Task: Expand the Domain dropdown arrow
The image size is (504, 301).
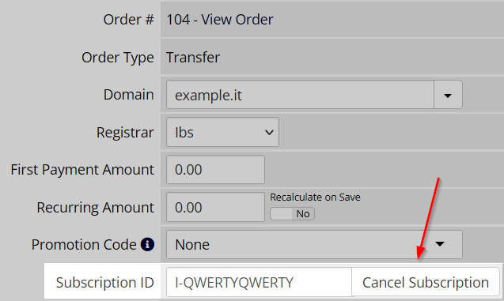Action: (448, 95)
